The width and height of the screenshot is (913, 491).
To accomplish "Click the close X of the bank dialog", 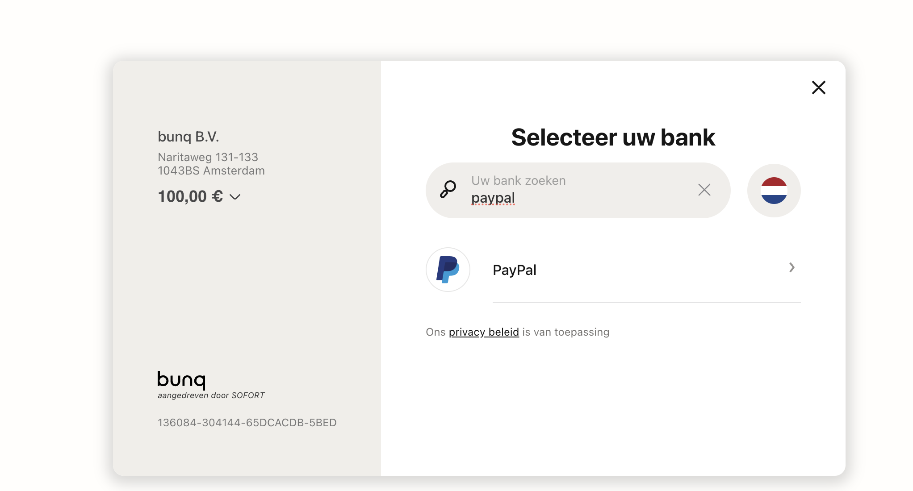I will [x=819, y=88].
